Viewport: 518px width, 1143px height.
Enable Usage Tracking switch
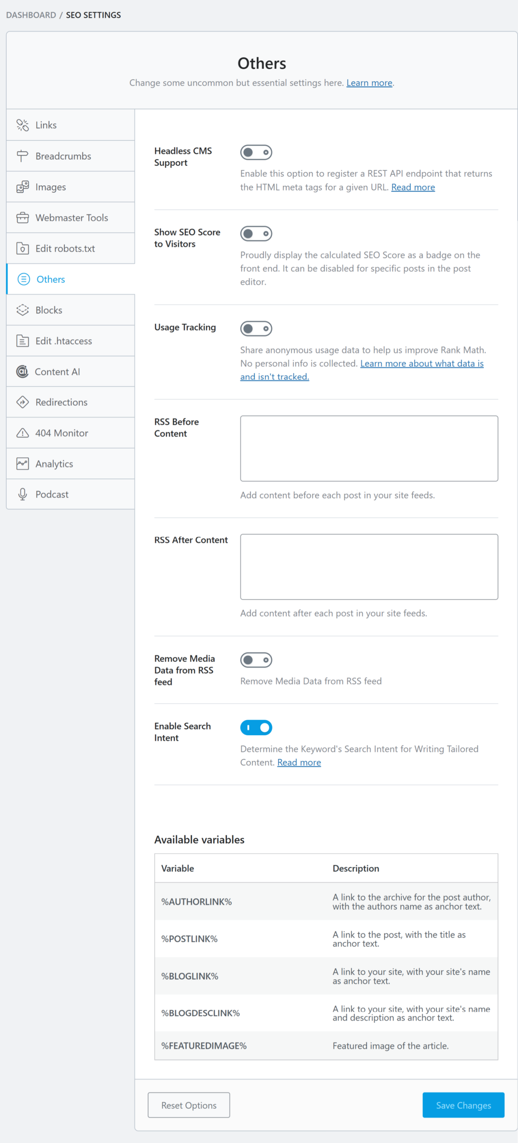click(x=256, y=329)
